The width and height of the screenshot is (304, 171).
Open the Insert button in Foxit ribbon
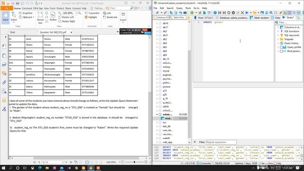(x=123, y=17)
